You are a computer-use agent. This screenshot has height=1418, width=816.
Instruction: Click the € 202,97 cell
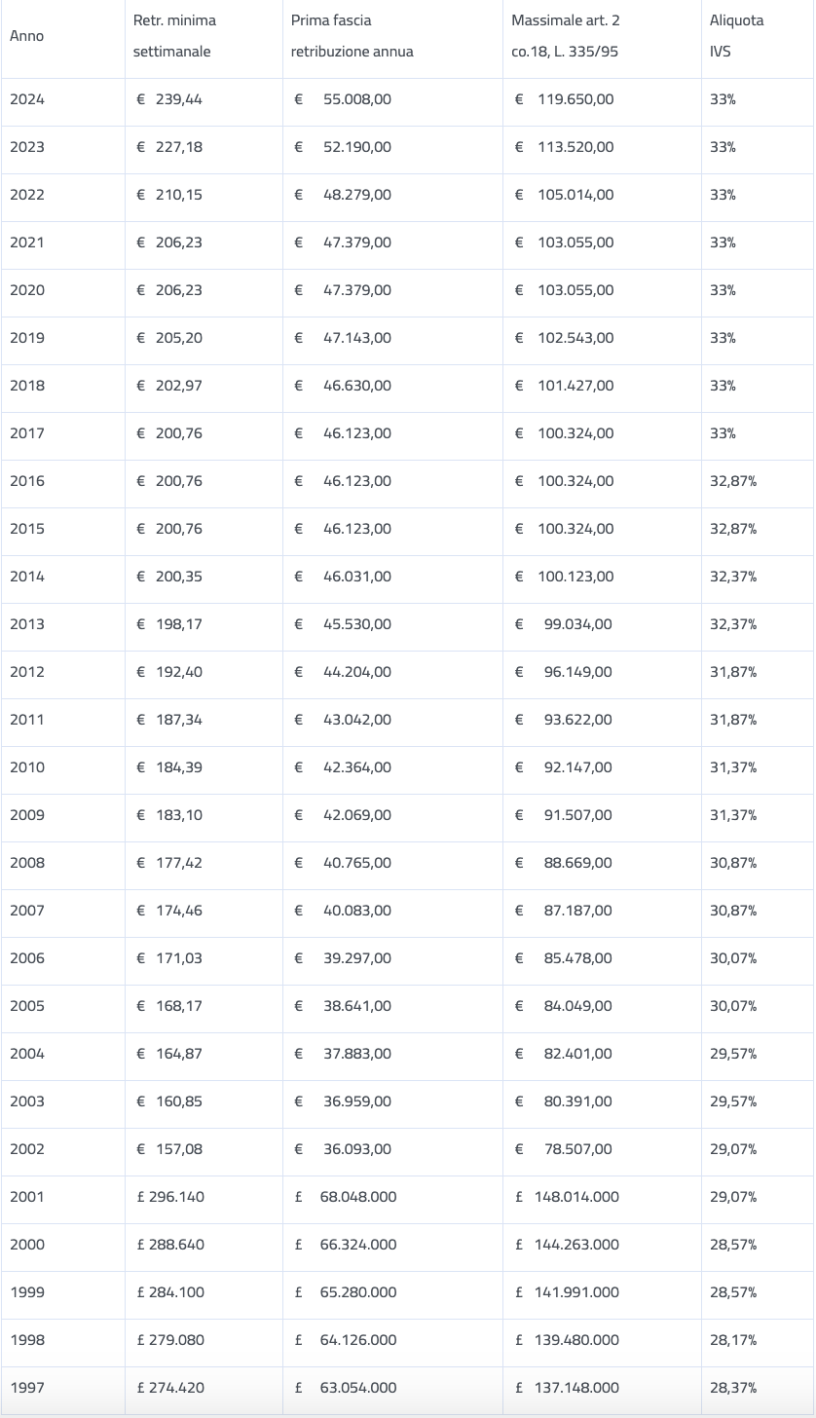coord(170,386)
